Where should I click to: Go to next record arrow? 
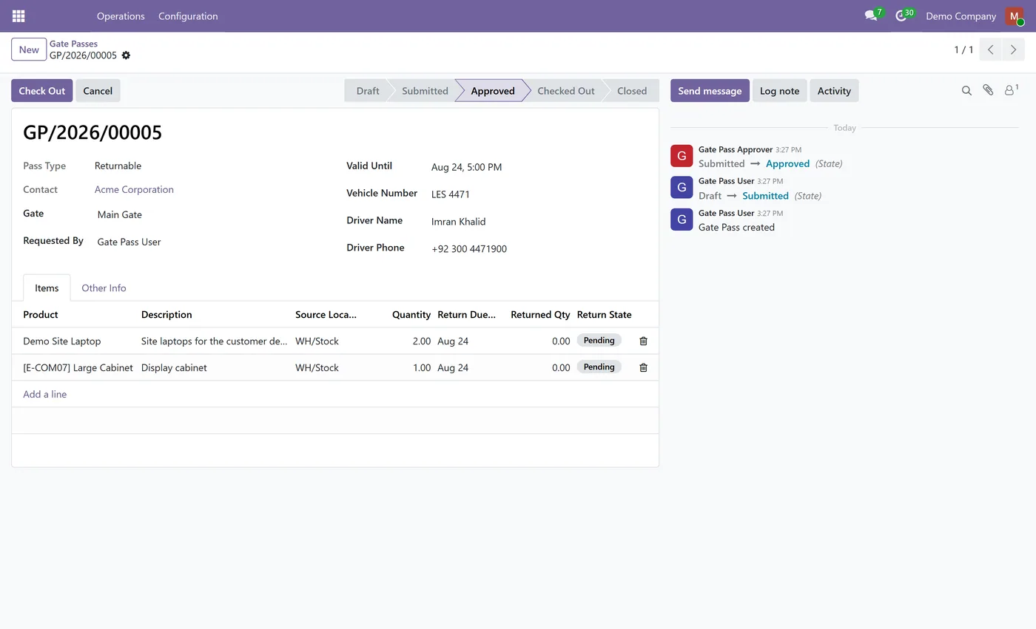click(x=1013, y=50)
